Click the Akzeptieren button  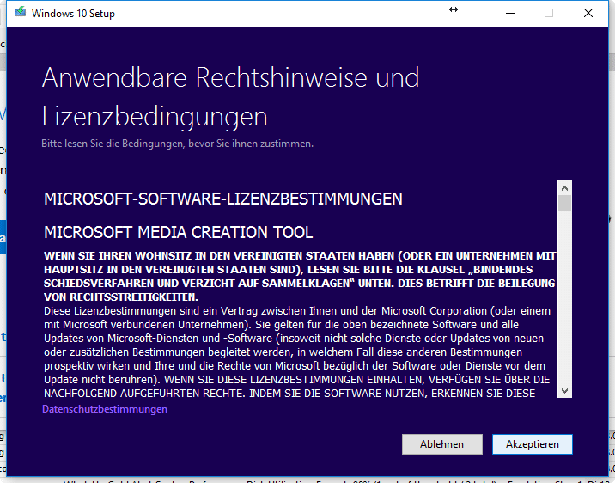tap(533, 444)
